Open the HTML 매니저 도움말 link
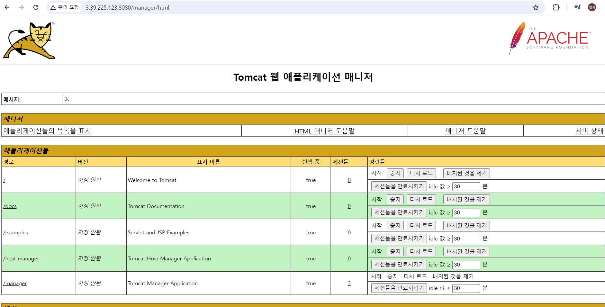The image size is (605, 307). point(325,131)
